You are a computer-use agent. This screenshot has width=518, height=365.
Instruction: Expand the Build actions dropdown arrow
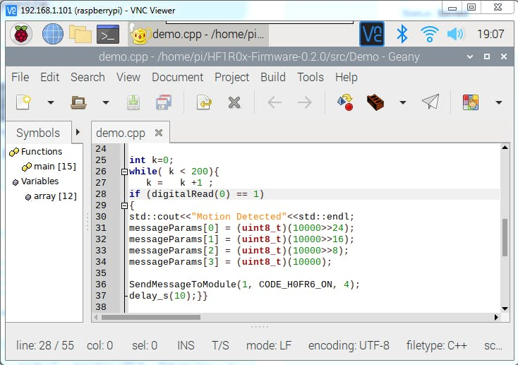click(402, 102)
